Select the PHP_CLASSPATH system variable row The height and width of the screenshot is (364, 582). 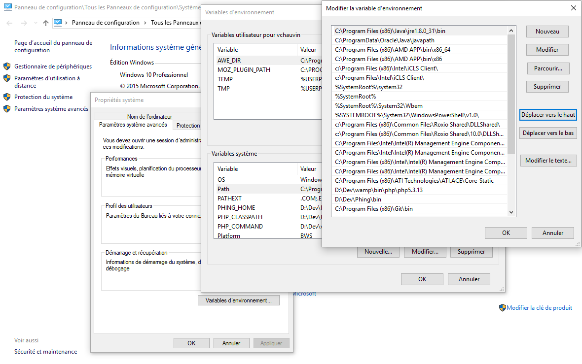coord(268,217)
